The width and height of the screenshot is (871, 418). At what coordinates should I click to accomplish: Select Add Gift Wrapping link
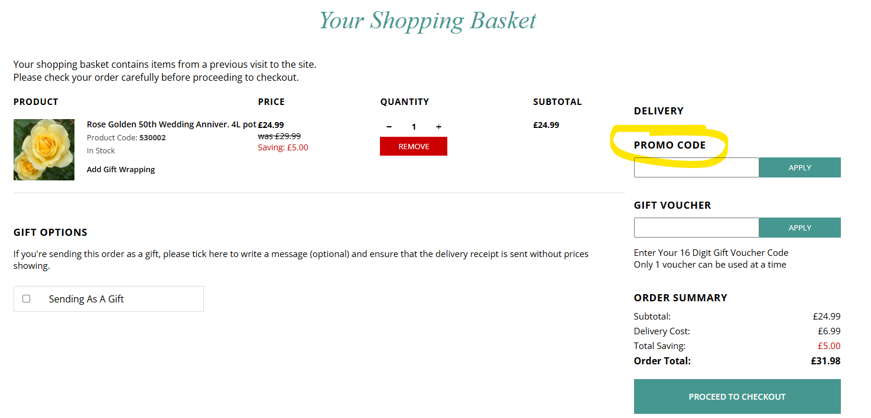[121, 170]
